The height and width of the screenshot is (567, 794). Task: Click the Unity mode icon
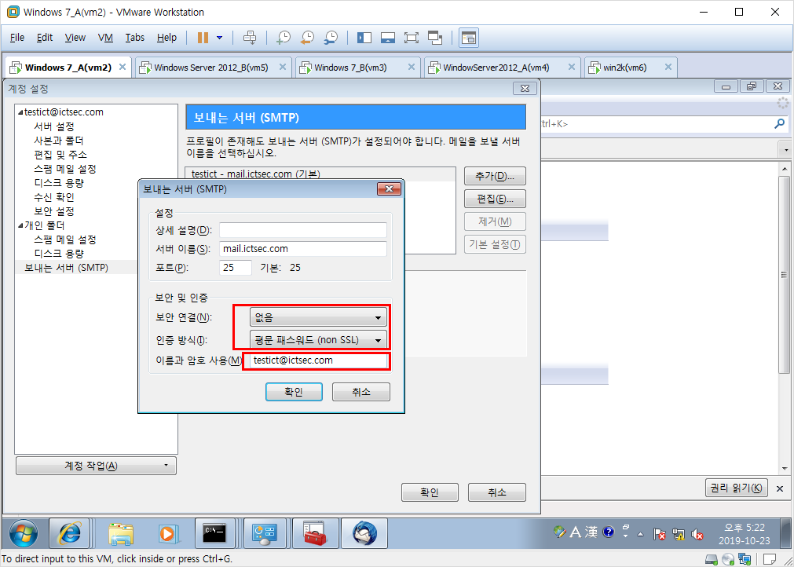[x=435, y=38]
